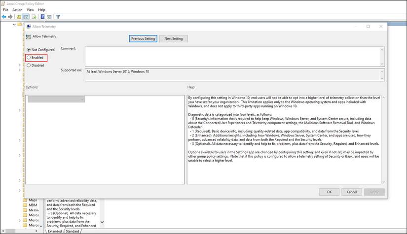407x234 pixels.
Task: Click Supported on box scroll-down arrow
Action: pos(382,78)
